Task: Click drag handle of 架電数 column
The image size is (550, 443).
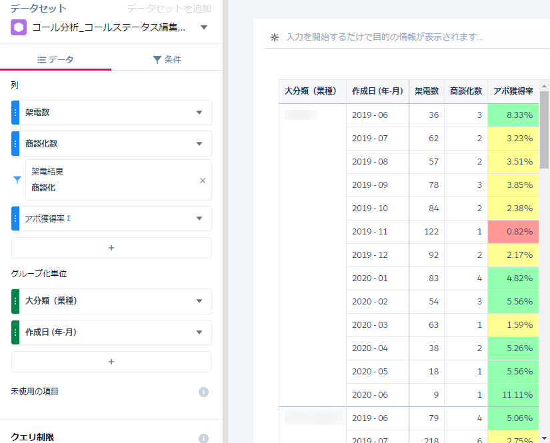Action: pos(16,113)
